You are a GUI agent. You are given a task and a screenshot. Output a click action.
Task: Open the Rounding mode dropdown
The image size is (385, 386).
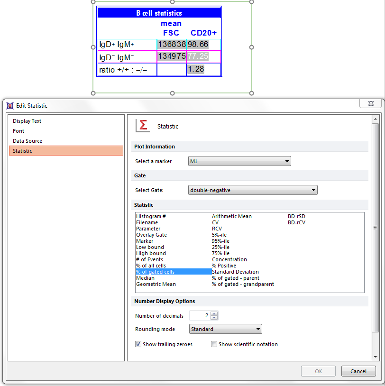coord(225,329)
